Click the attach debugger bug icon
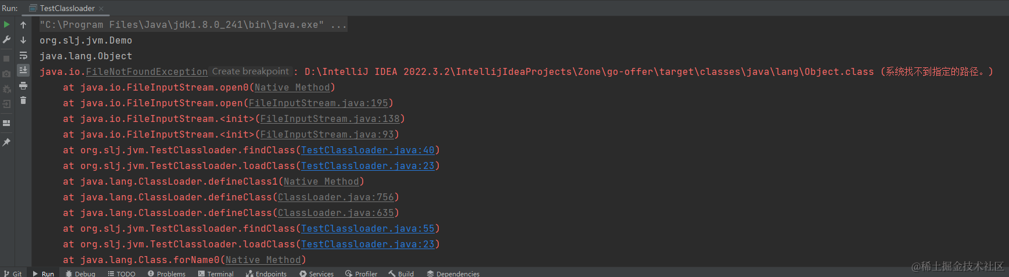The image size is (1009, 277). pos(6,89)
